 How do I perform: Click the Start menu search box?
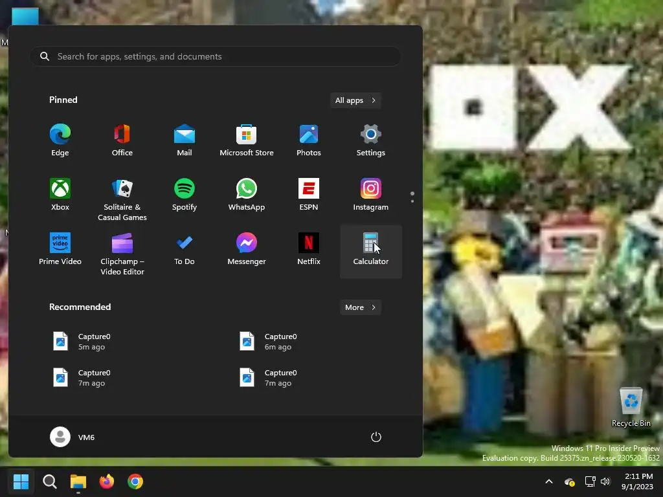[215, 56]
